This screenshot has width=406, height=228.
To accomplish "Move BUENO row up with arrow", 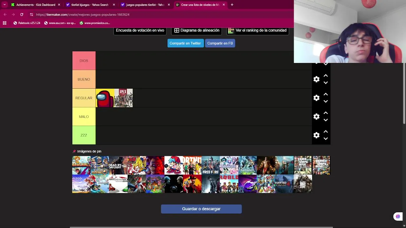I will click(325, 76).
